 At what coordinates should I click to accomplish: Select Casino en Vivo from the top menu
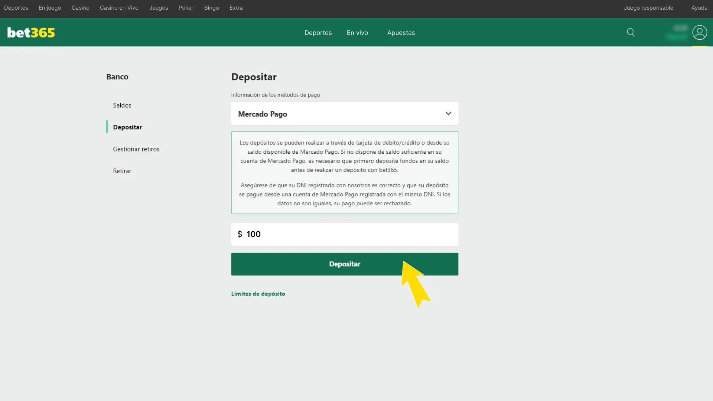[x=119, y=7]
